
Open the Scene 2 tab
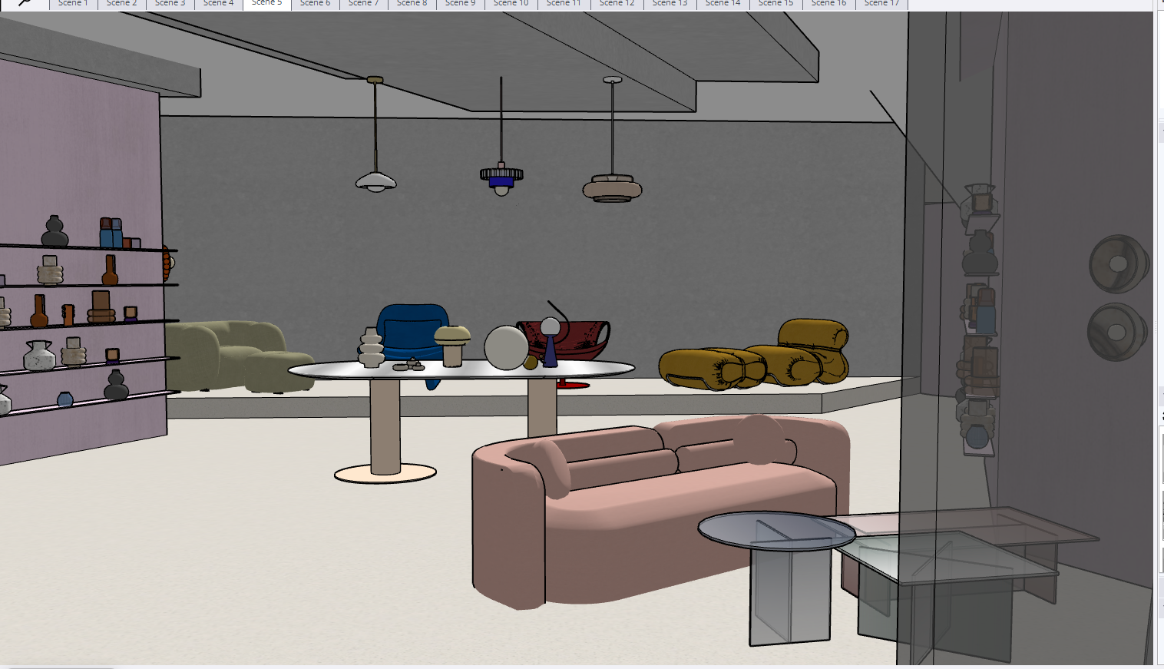[121, 4]
